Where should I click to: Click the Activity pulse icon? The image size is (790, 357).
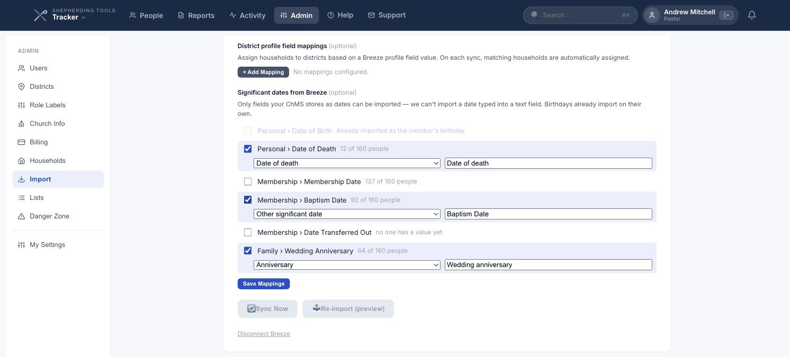[x=232, y=15]
